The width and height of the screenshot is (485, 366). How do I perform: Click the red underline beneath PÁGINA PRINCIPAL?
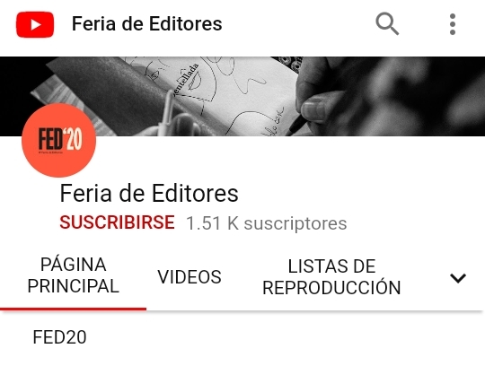pos(73,309)
